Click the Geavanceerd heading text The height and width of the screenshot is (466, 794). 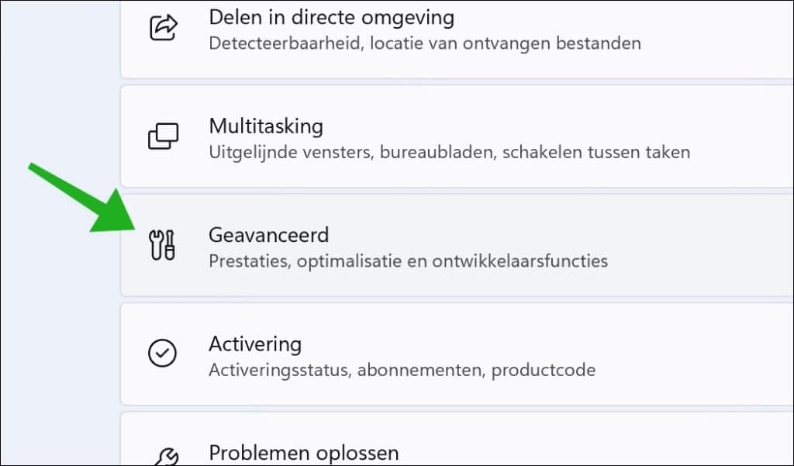click(x=268, y=234)
